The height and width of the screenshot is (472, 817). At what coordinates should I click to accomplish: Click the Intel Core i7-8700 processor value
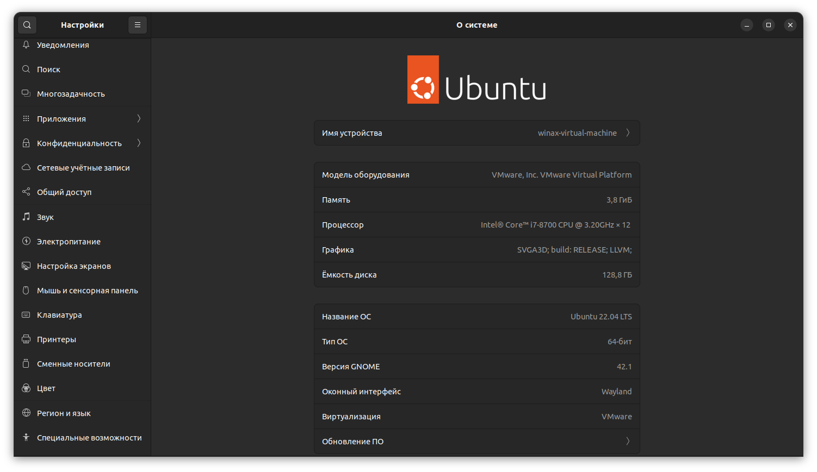(555, 225)
